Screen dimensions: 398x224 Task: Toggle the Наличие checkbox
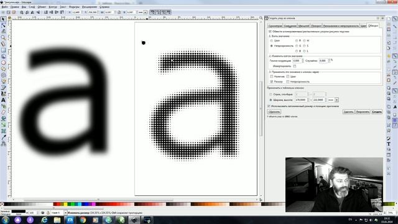[x=272, y=77]
